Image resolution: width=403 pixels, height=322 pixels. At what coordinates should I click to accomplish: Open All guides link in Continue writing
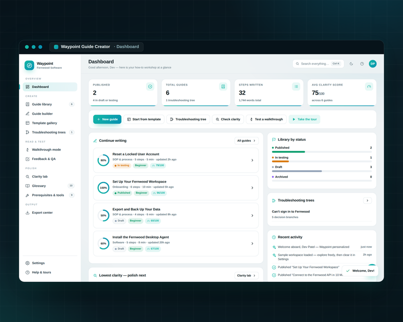[x=246, y=141]
